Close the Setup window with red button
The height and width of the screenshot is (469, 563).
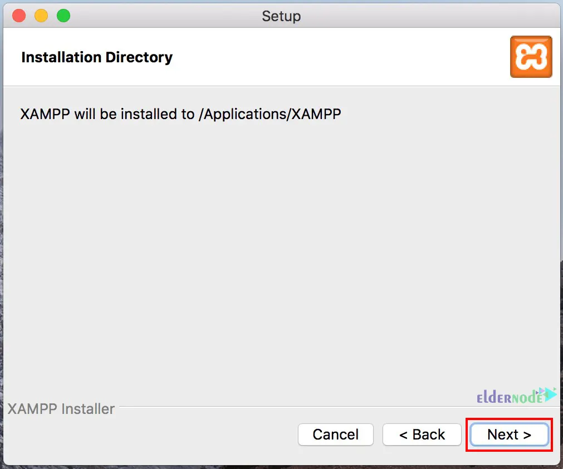click(19, 16)
